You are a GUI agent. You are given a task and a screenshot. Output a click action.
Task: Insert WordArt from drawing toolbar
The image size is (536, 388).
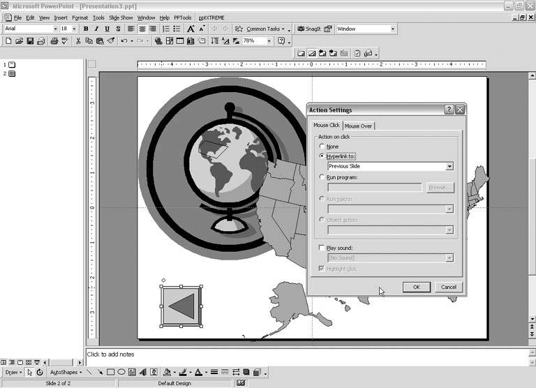pos(142,373)
